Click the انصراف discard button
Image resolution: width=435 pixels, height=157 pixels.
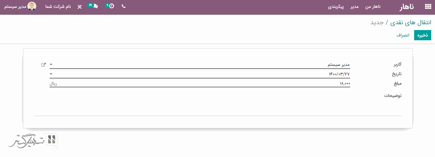point(403,35)
